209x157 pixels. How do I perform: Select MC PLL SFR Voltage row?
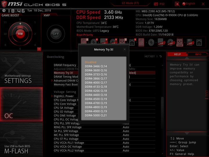pyautogui.click(x=105, y=135)
